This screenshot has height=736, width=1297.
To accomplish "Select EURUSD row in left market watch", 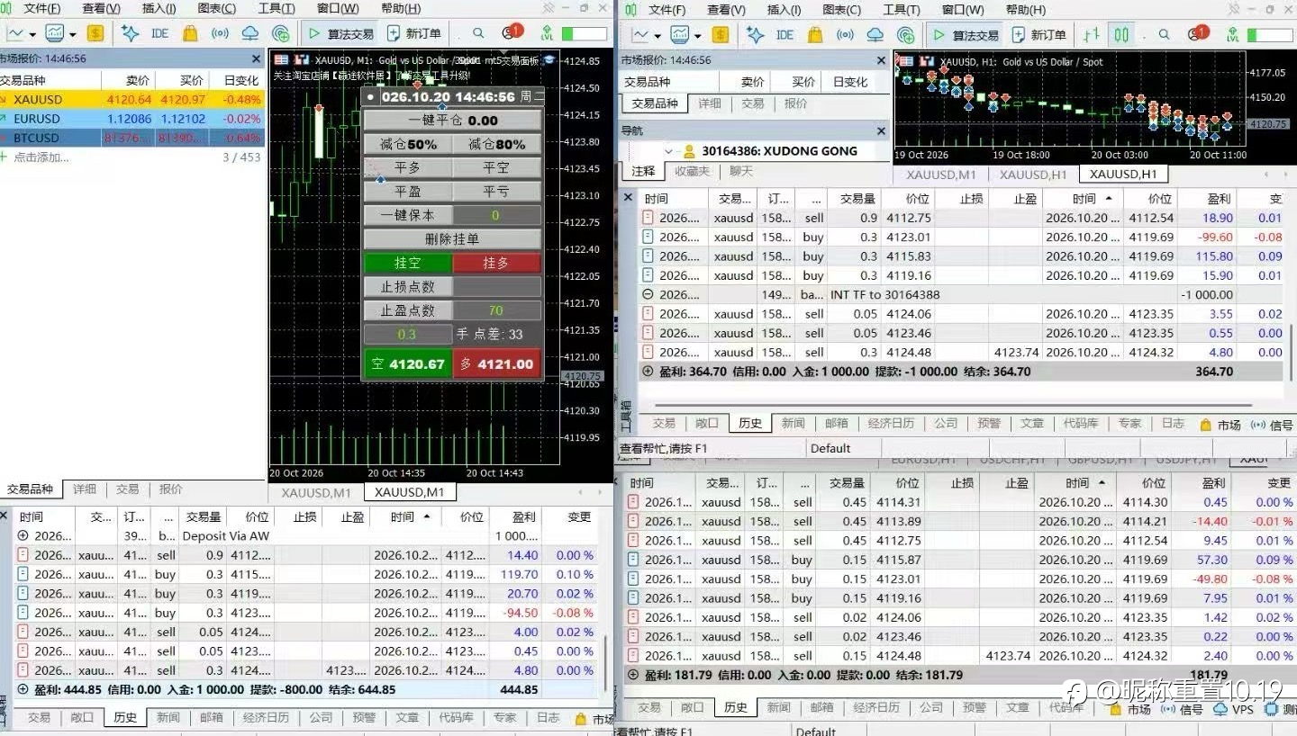I will (132, 119).
